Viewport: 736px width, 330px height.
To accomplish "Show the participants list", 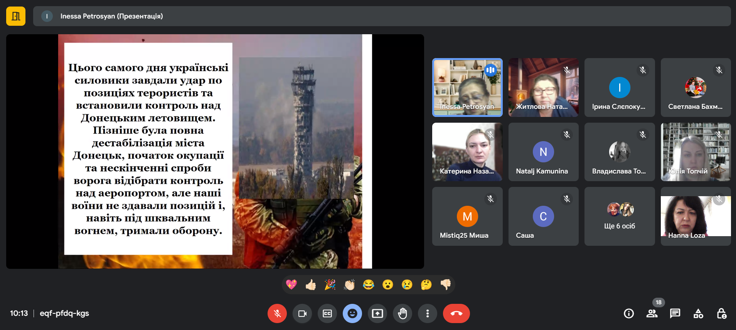I will (652, 313).
